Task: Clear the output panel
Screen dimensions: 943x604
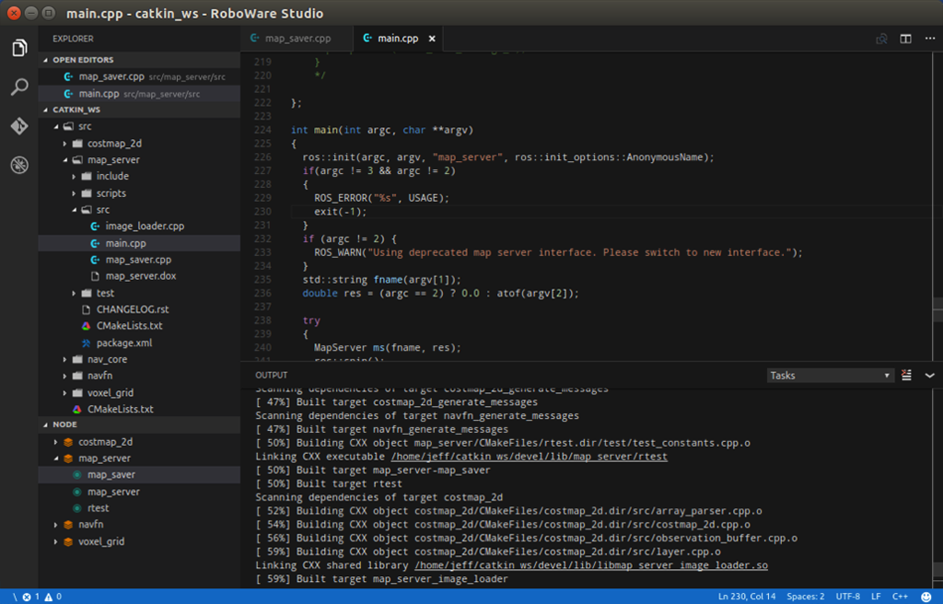Action: coord(906,375)
